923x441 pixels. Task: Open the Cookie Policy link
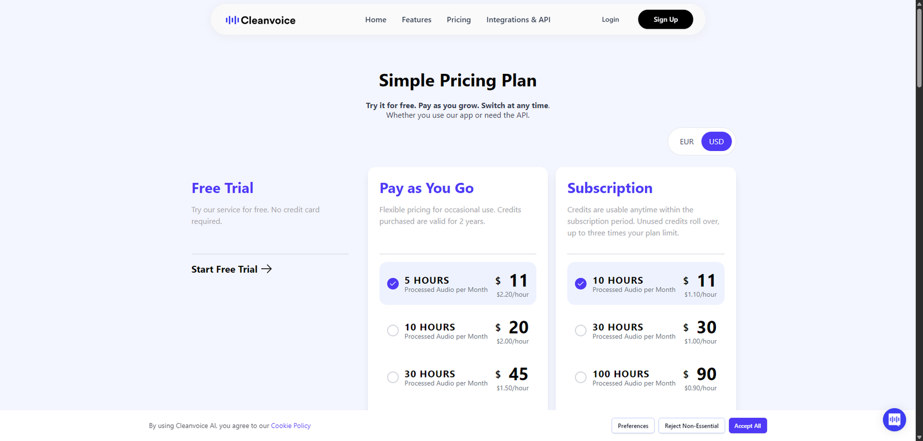pos(291,426)
